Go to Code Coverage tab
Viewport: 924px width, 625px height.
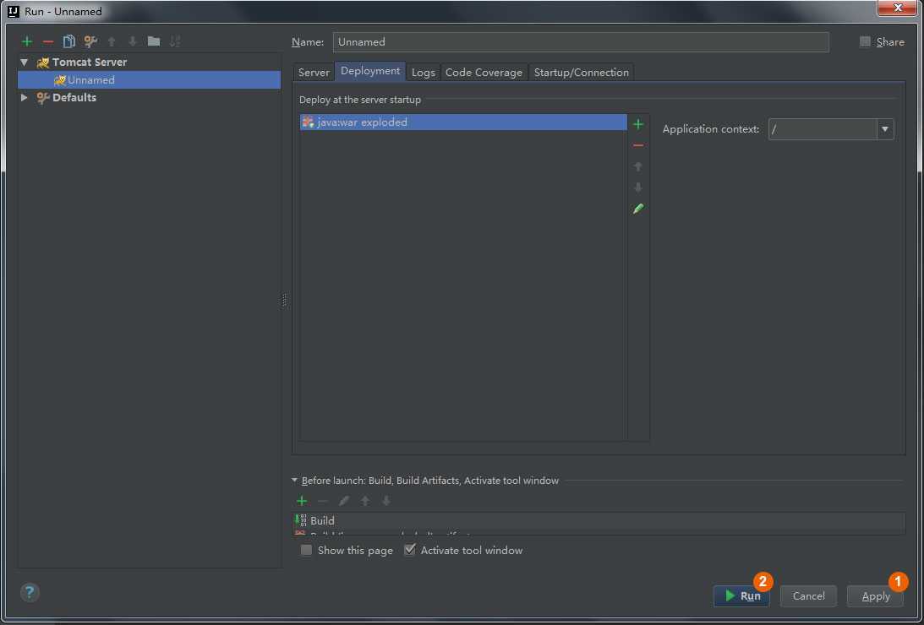pyautogui.click(x=484, y=72)
